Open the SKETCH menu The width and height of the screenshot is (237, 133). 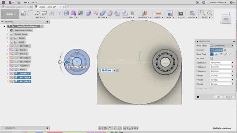40,17
